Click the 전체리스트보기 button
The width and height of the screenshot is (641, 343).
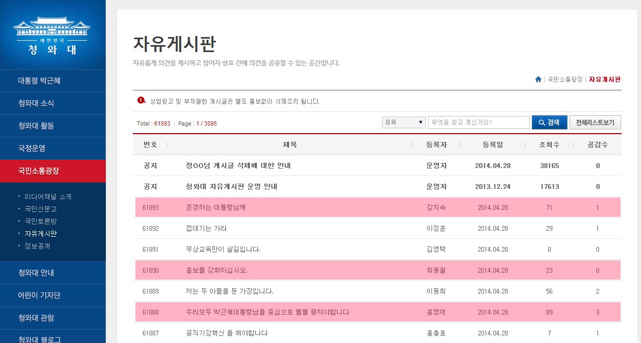[595, 122]
